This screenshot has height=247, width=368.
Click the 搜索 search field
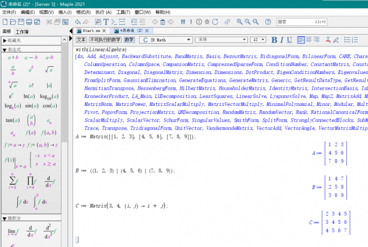coord(302,22)
